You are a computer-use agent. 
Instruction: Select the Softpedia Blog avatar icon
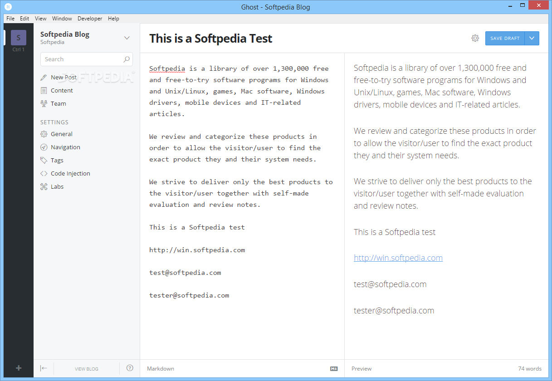19,38
